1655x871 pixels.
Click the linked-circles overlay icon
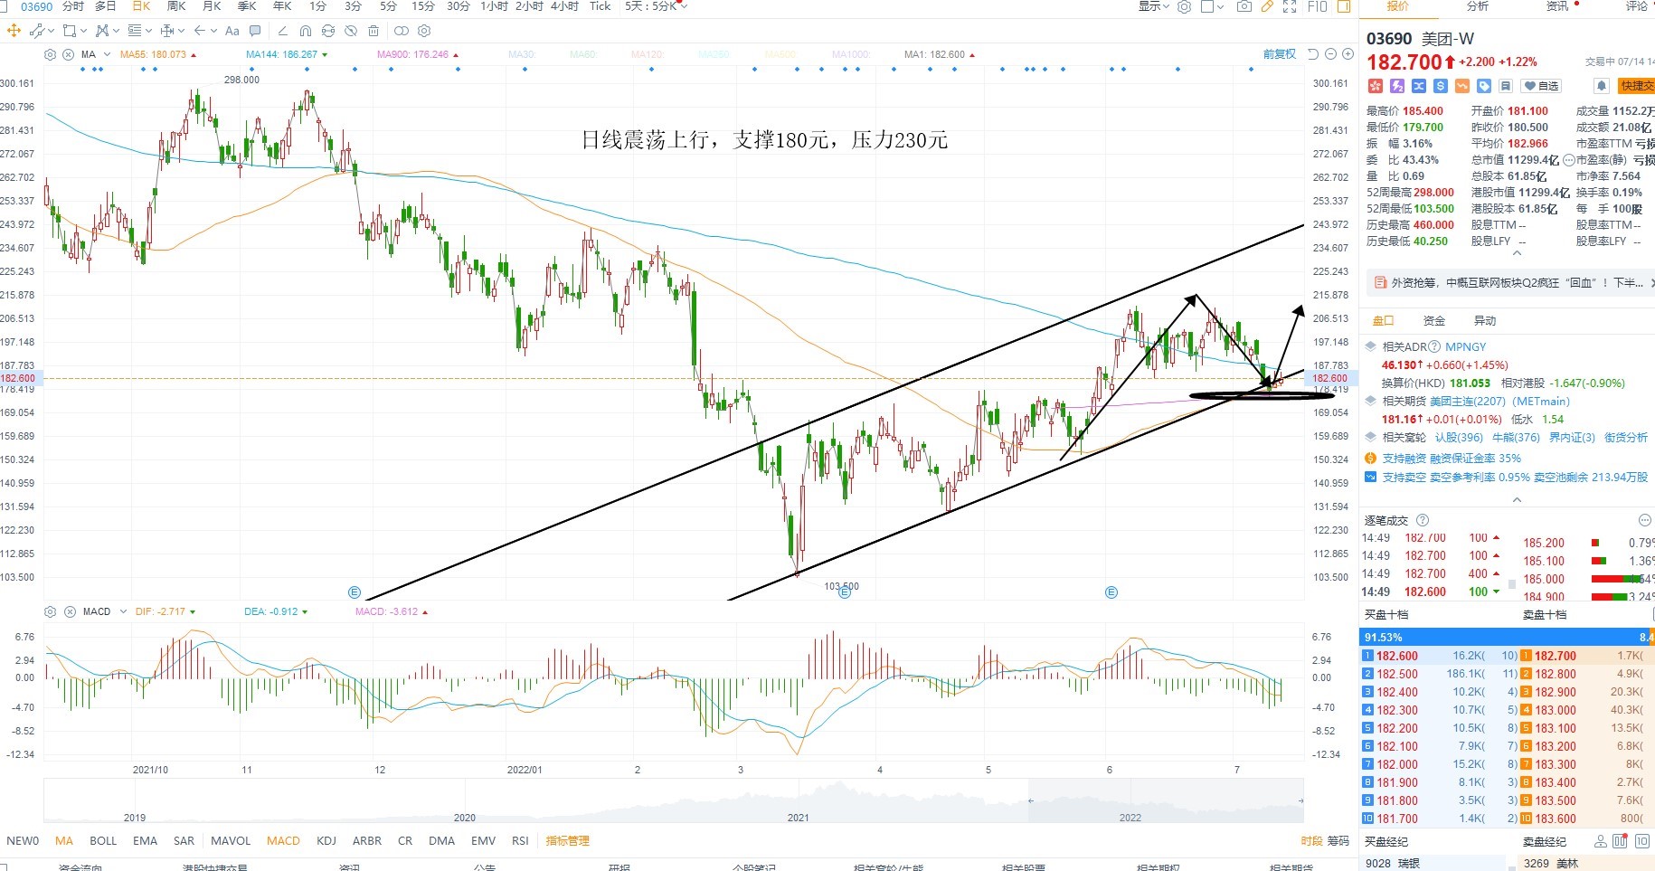[x=402, y=31]
